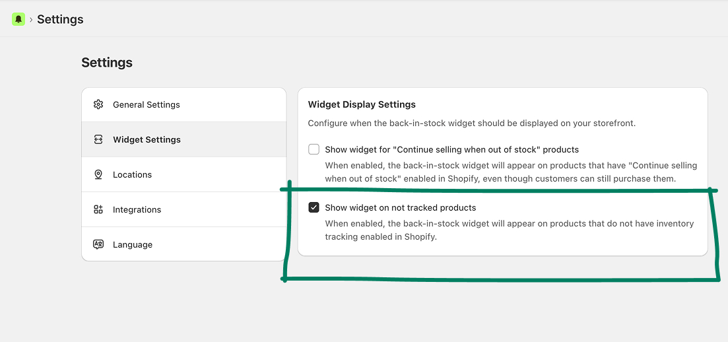Click the Integrations grid icon

pyautogui.click(x=98, y=209)
